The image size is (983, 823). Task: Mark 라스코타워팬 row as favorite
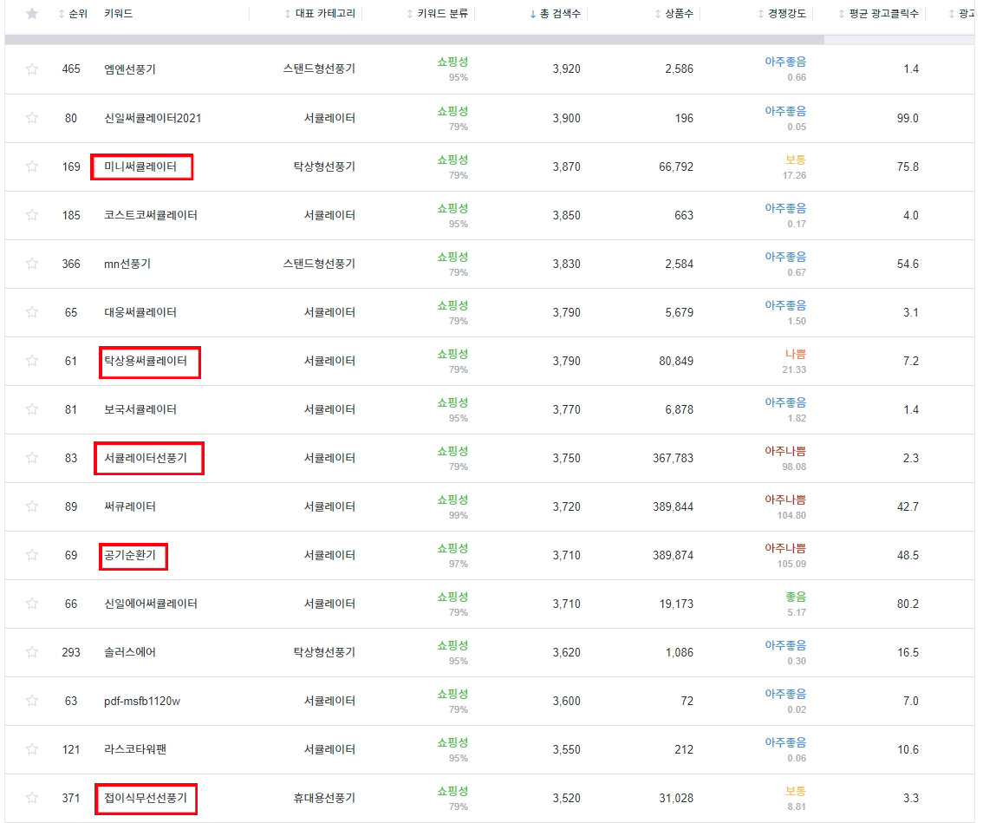click(x=32, y=749)
